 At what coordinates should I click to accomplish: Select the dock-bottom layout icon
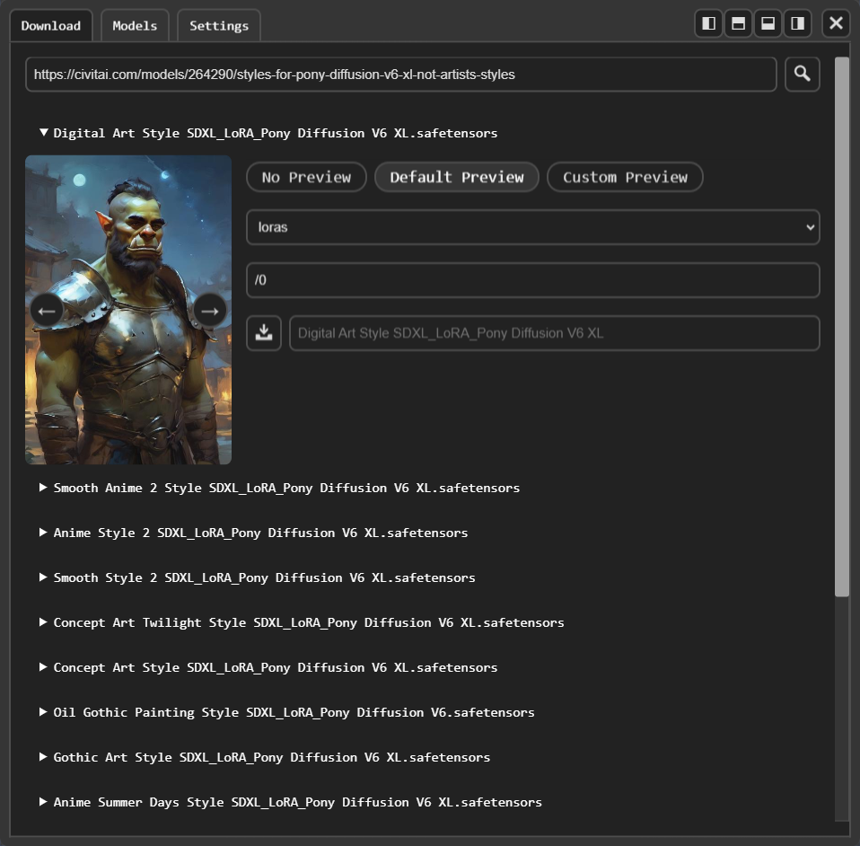click(738, 23)
